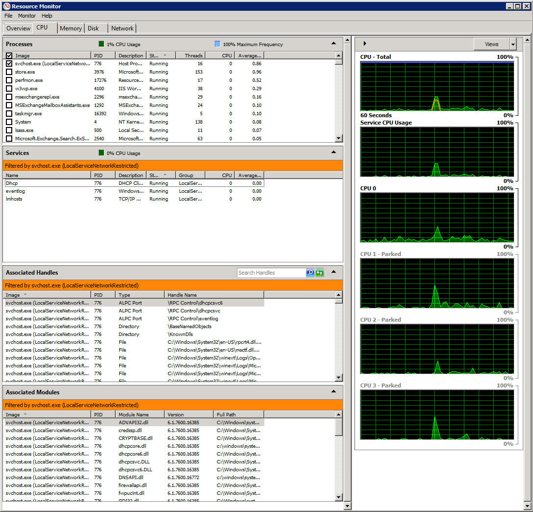Viewport: 533px width, 512px height.
Task: Uncheck the svchost.exe filter checkbox
Action: click(8, 63)
